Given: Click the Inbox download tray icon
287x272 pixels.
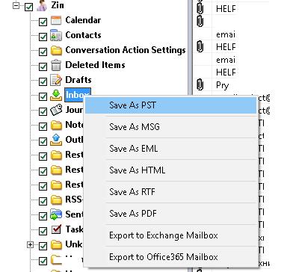Looking at the screenshot, I should click(x=56, y=95).
